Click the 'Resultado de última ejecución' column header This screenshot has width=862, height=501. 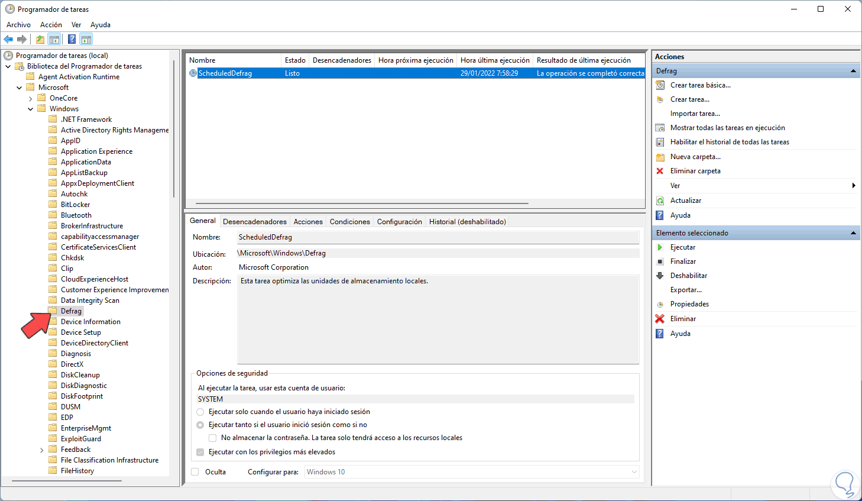point(589,60)
